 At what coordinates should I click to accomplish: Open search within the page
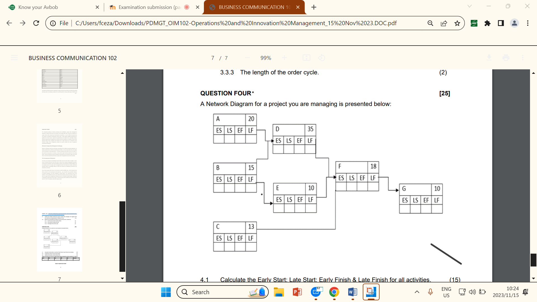[430, 23]
